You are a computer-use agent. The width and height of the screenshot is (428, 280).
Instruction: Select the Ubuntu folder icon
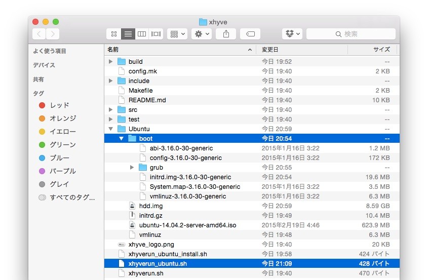coord(122,129)
